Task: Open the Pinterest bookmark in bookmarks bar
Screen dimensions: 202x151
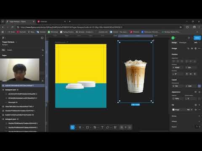Action: (135, 32)
